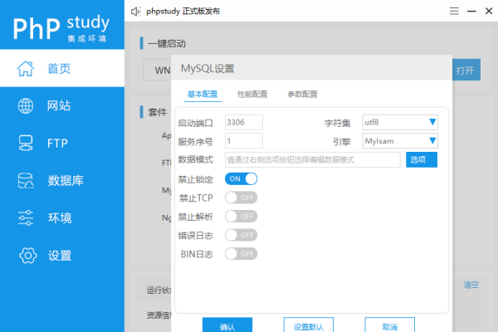Screen dimensions: 498x332
Task: Open the 数据库 database icon in sidebar
Action: tap(26, 180)
